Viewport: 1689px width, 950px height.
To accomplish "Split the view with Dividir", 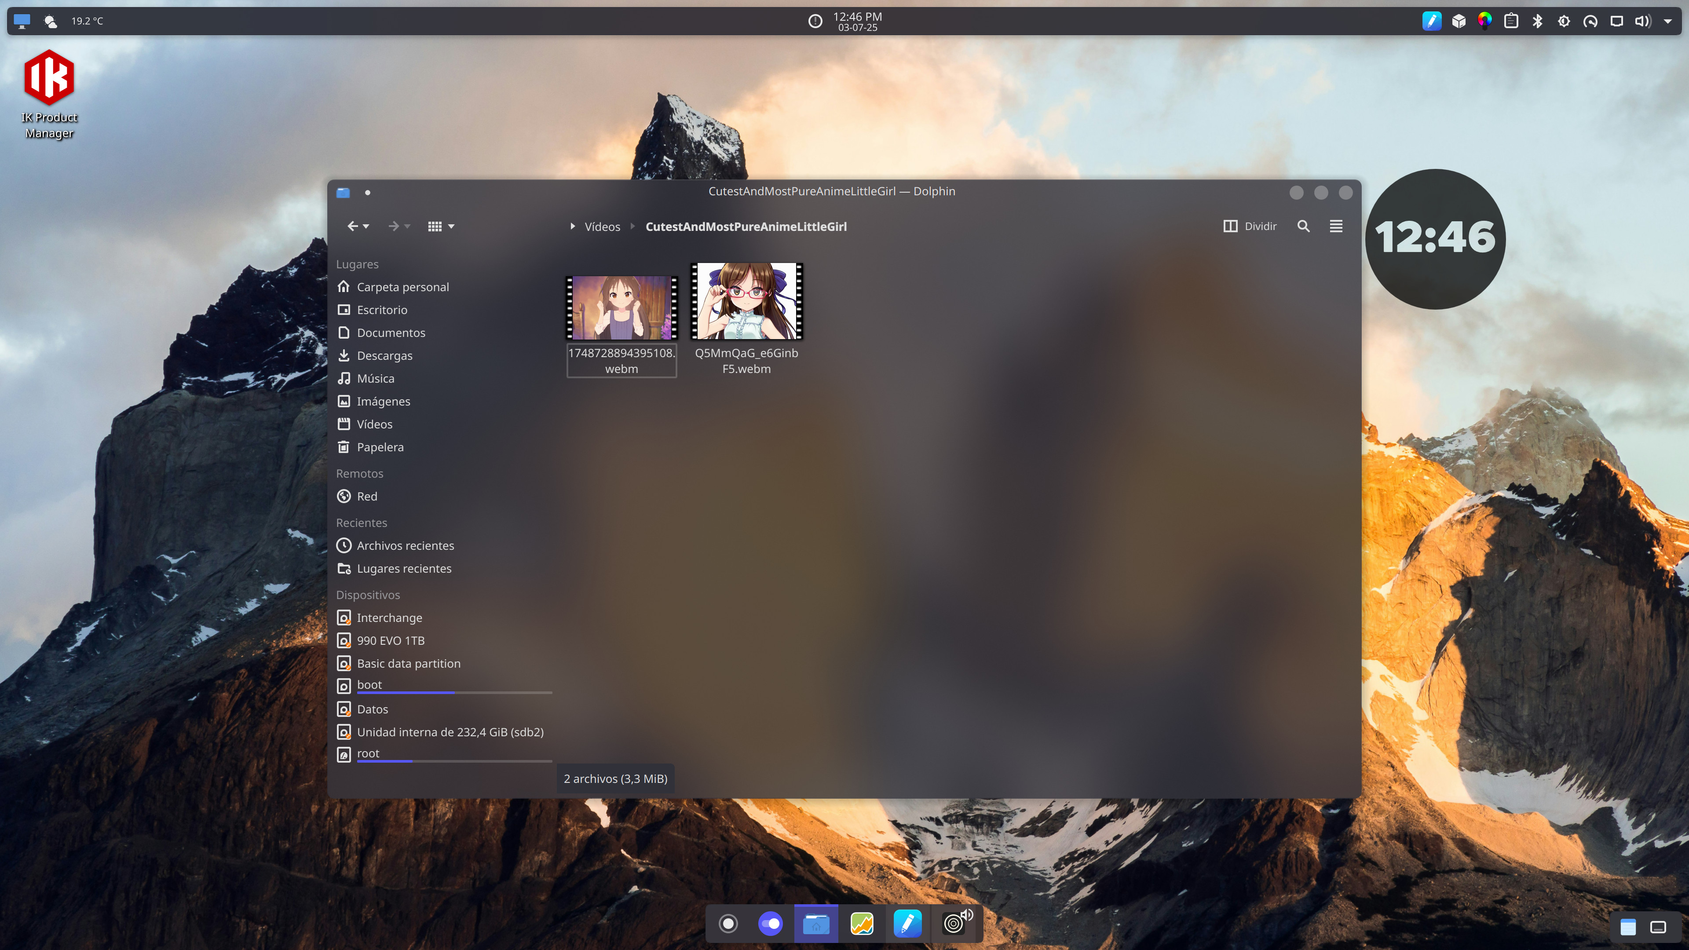I will click(1250, 226).
